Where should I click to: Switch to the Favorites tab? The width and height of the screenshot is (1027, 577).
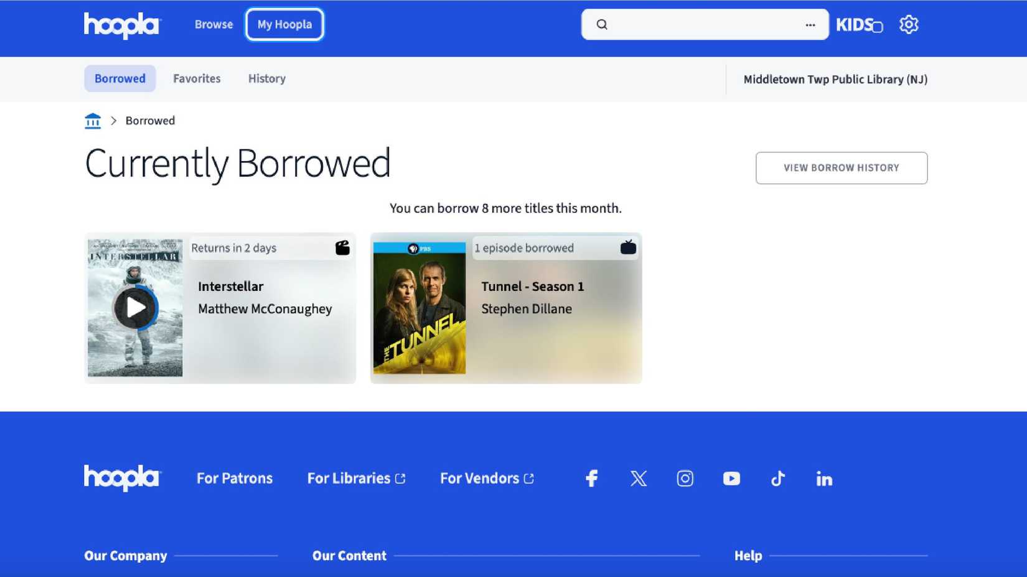coord(197,79)
